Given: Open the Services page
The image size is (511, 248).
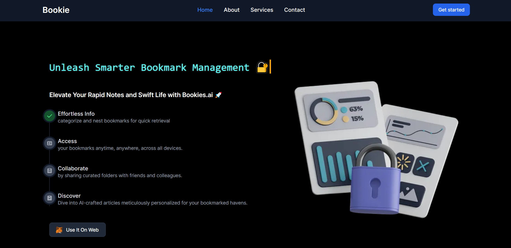Looking at the screenshot, I should coord(262,10).
